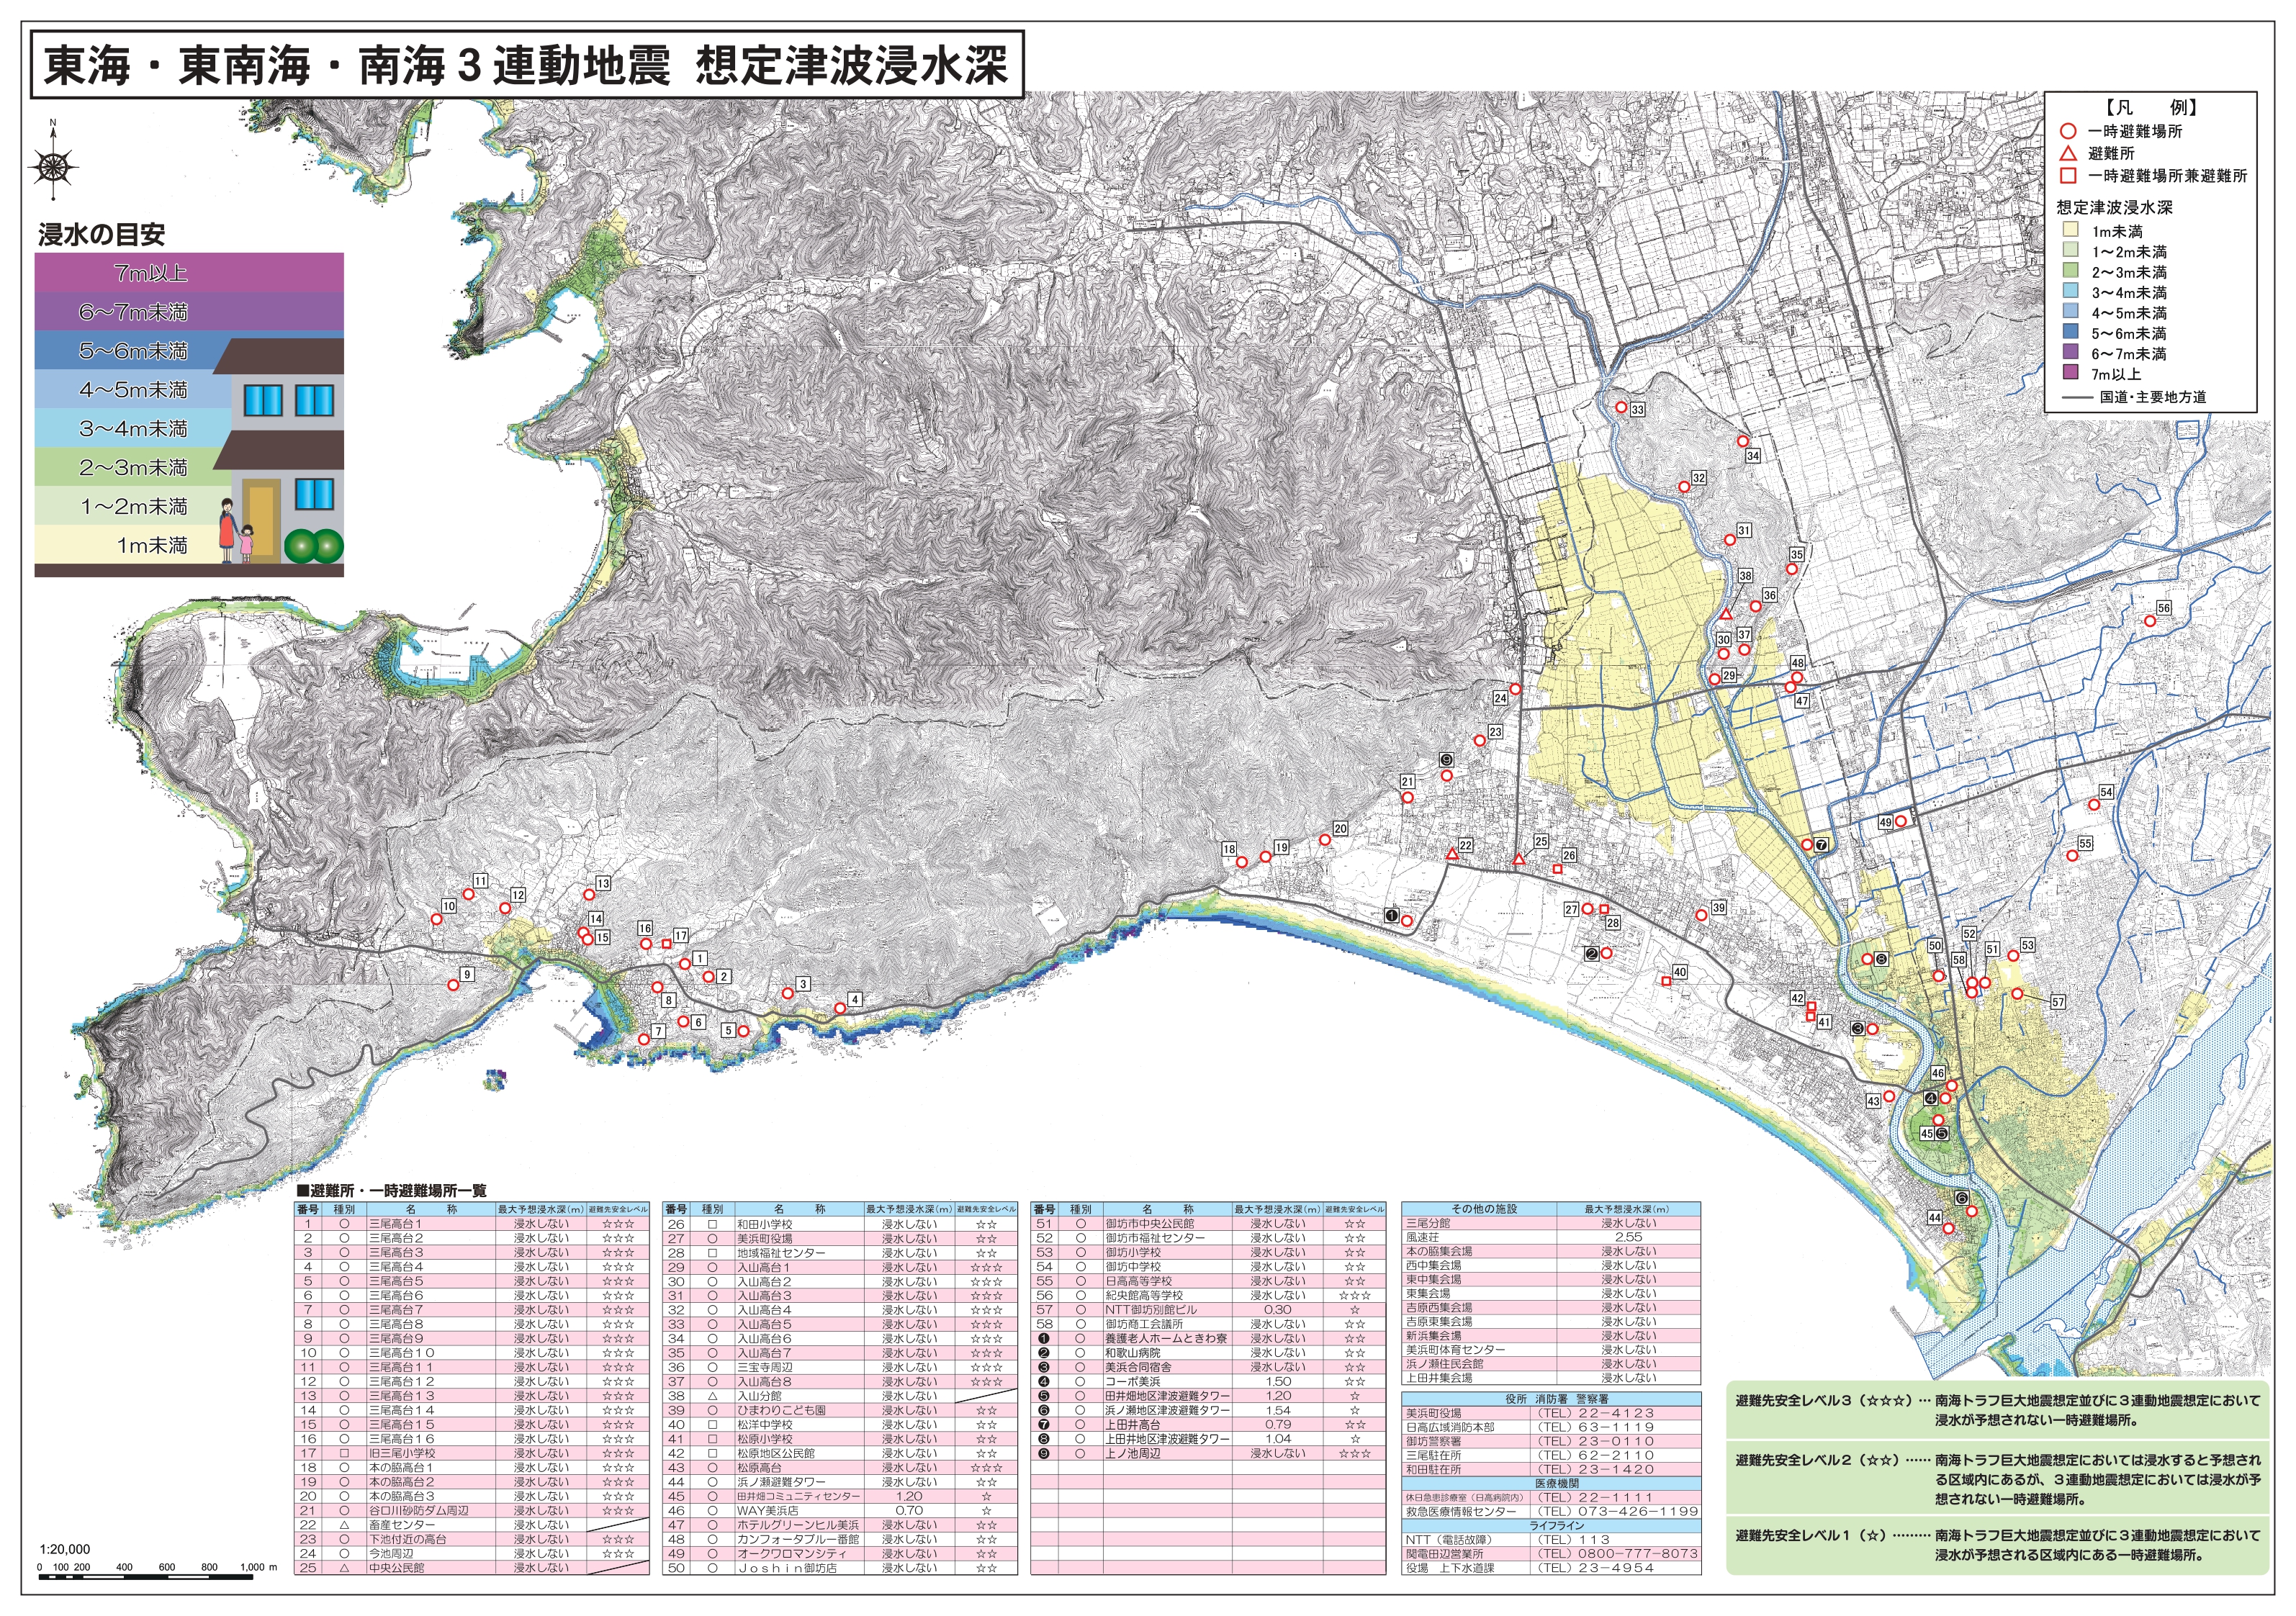Click the map title heading box
2296x1616 pixels.
[526, 66]
